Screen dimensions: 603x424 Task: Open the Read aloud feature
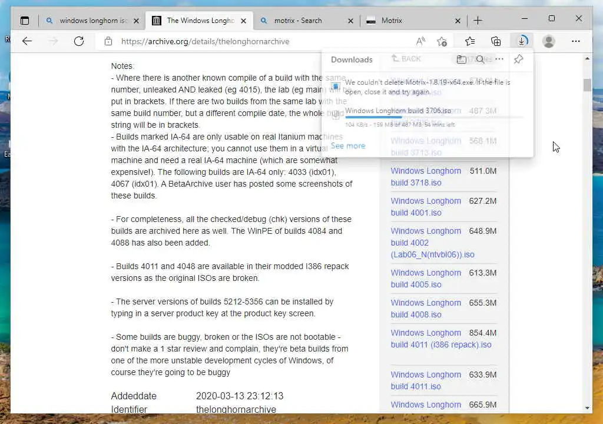(420, 41)
